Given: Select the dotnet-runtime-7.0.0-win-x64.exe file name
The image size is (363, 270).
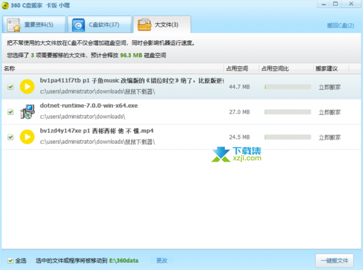Looking at the screenshot, I should [x=89, y=105].
